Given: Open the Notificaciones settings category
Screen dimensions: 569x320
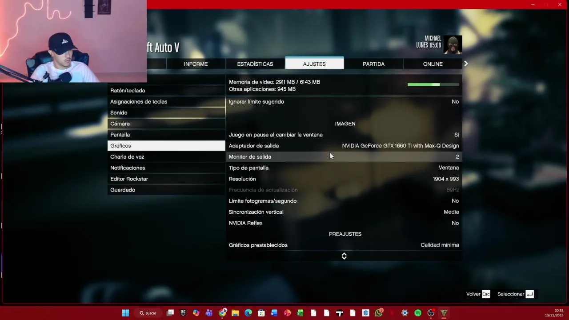Looking at the screenshot, I should tap(166, 168).
